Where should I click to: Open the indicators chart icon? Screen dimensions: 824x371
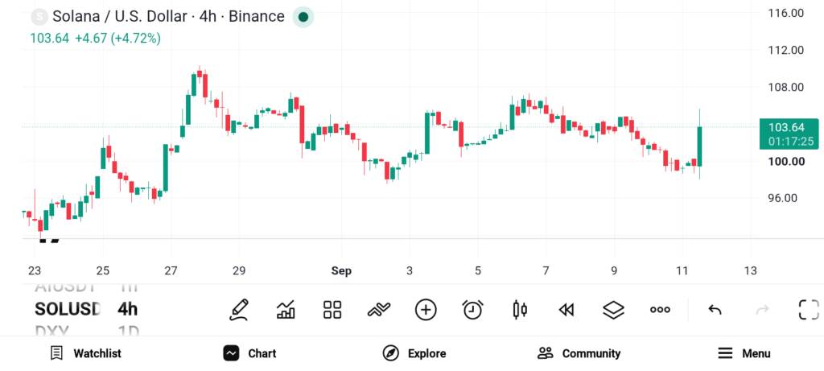click(x=286, y=310)
